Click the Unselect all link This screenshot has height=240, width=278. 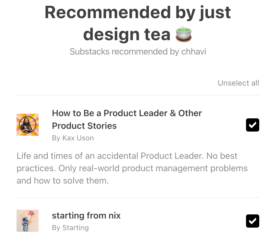click(x=238, y=83)
